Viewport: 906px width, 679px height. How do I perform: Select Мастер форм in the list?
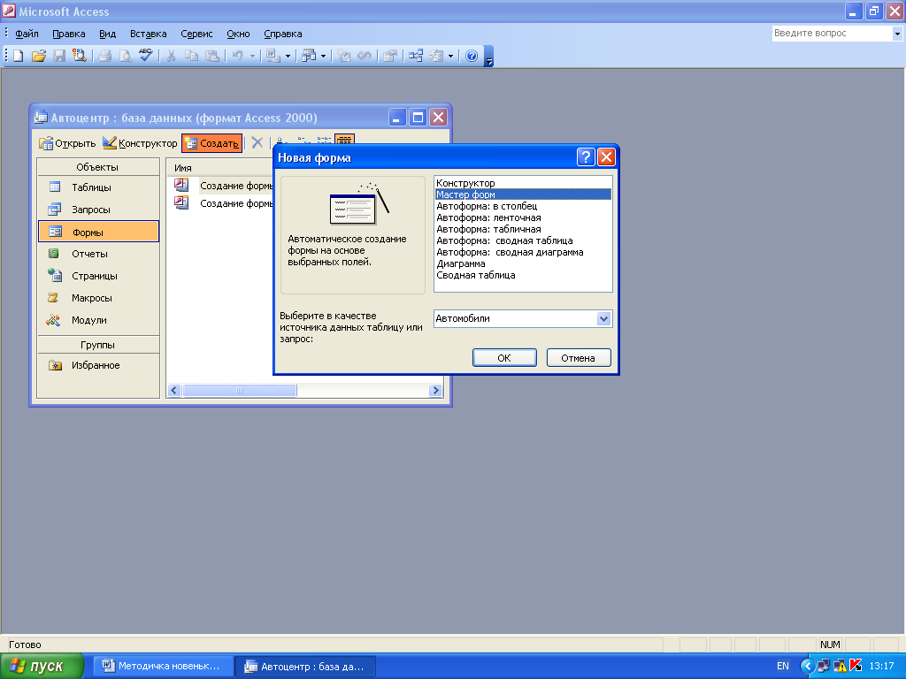pyautogui.click(x=523, y=195)
